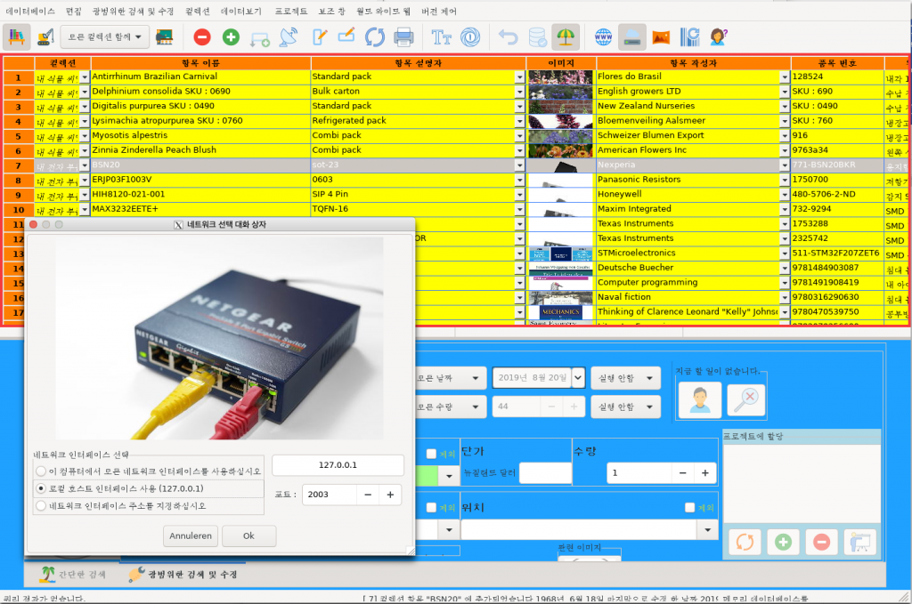Open the 2019년 8월 20일 date picker arrow

tap(578, 378)
